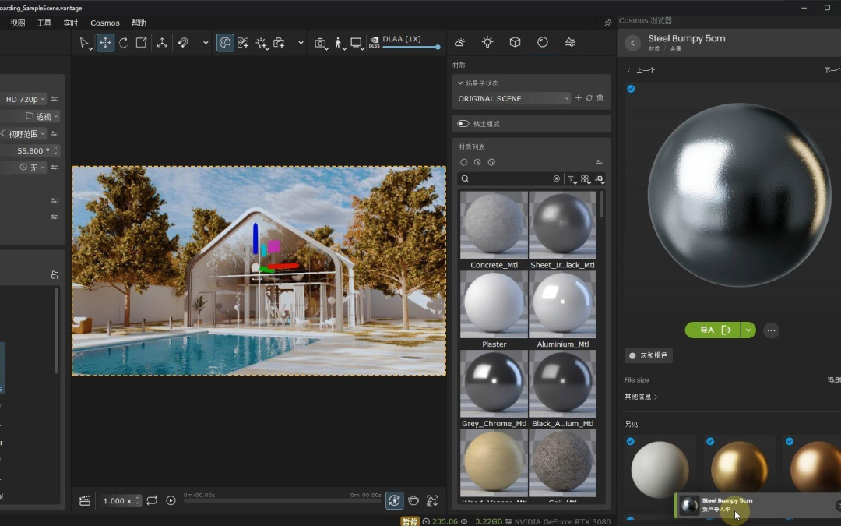The width and height of the screenshot is (841, 526).
Task: Toggle the animation loop button
Action: (152, 501)
